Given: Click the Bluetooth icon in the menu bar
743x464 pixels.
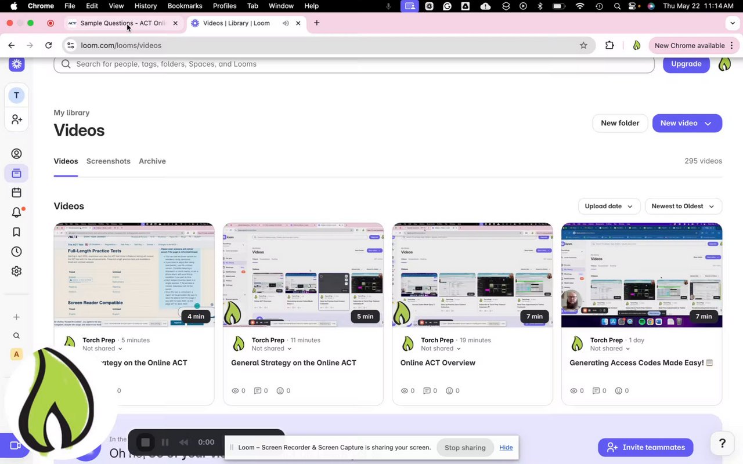Looking at the screenshot, I should (540, 6).
